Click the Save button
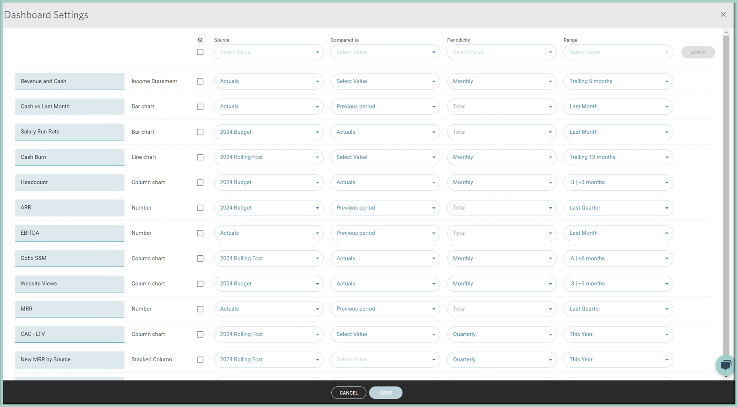 tap(385, 393)
